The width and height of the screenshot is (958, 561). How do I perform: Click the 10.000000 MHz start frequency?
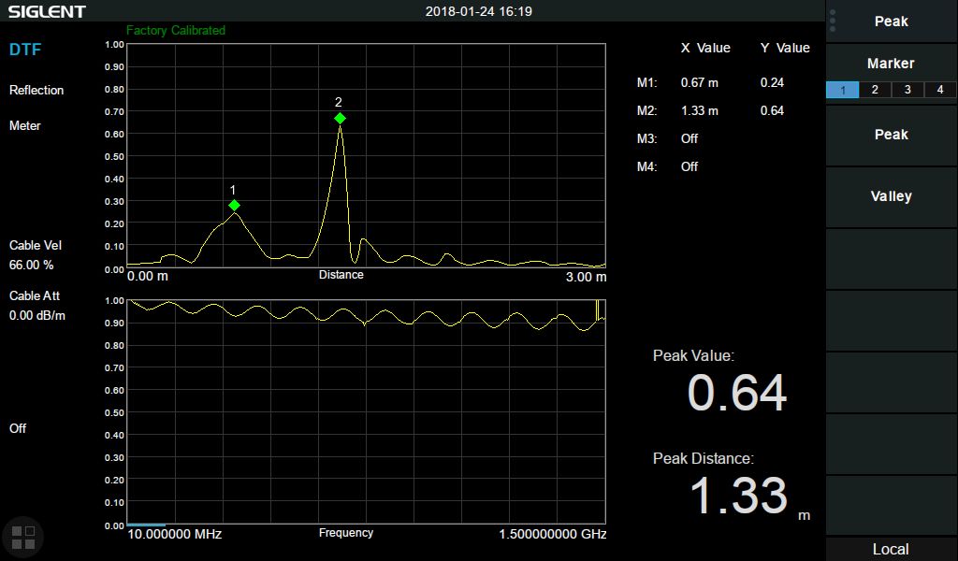(175, 534)
